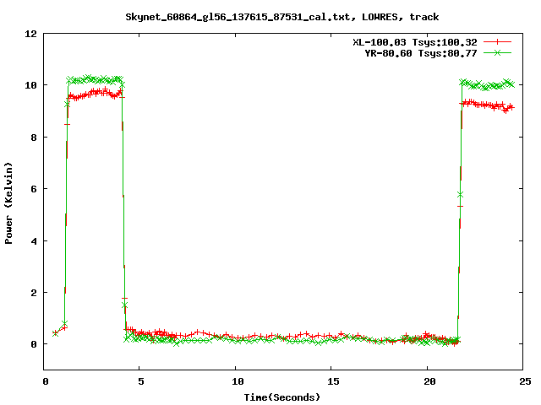Click the y-axis tick label 6
The width and height of the screenshot is (541, 405).
[34, 189]
